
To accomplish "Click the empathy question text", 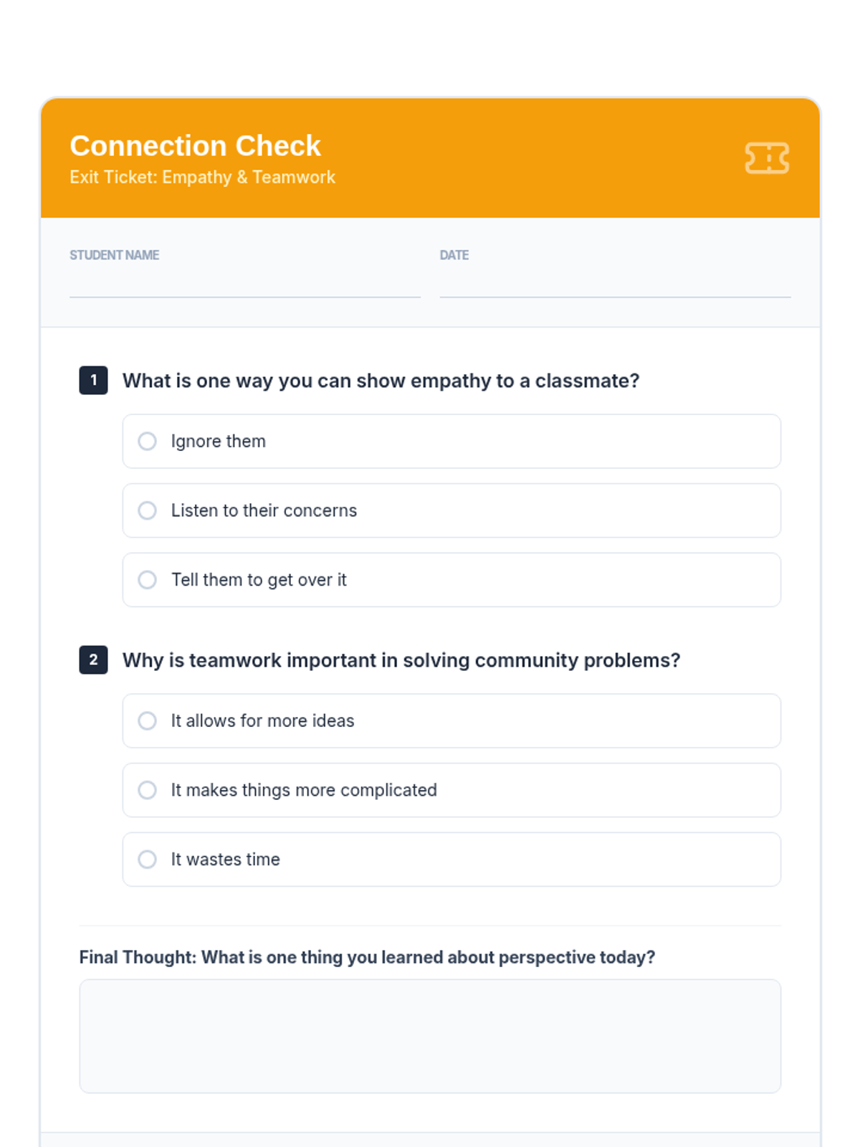I will [x=381, y=381].
